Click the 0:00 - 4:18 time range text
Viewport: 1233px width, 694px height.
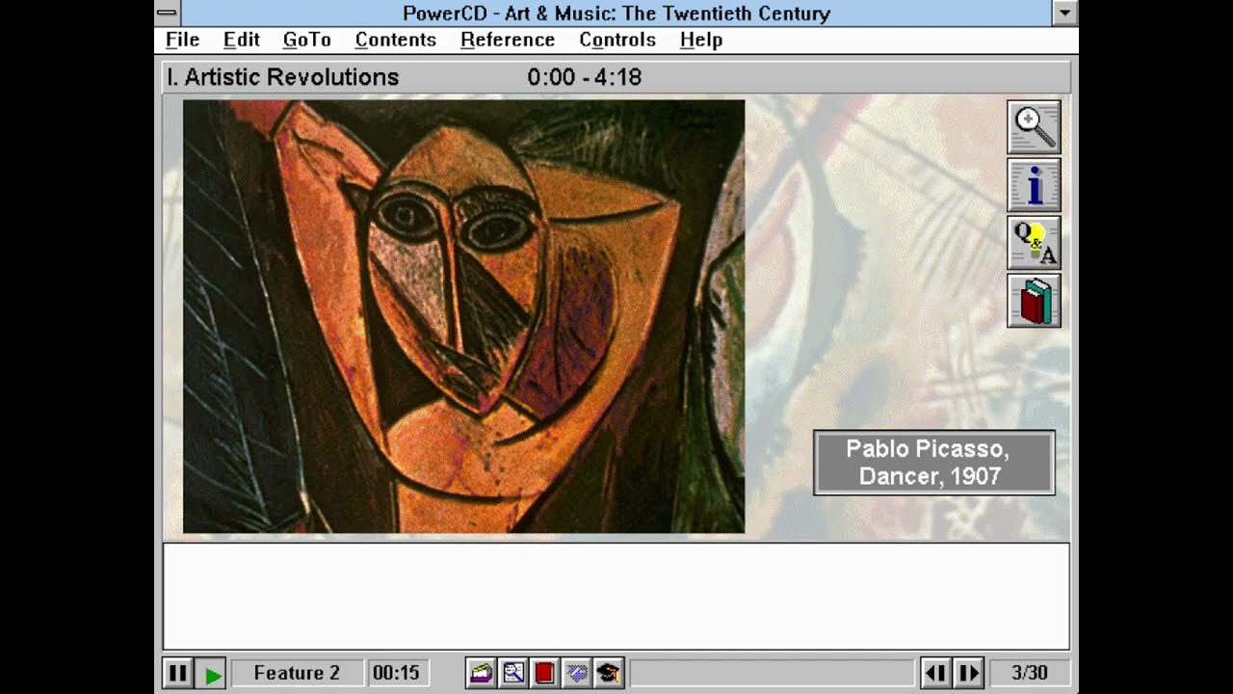tap(584, 77)
